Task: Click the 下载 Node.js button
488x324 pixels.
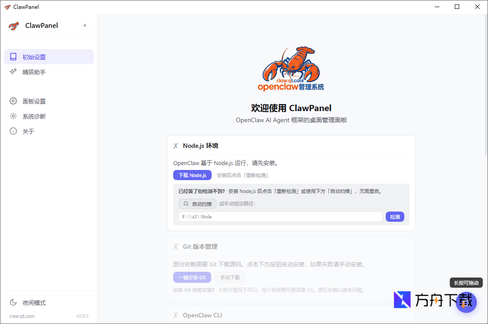Action: click(192, 175)
